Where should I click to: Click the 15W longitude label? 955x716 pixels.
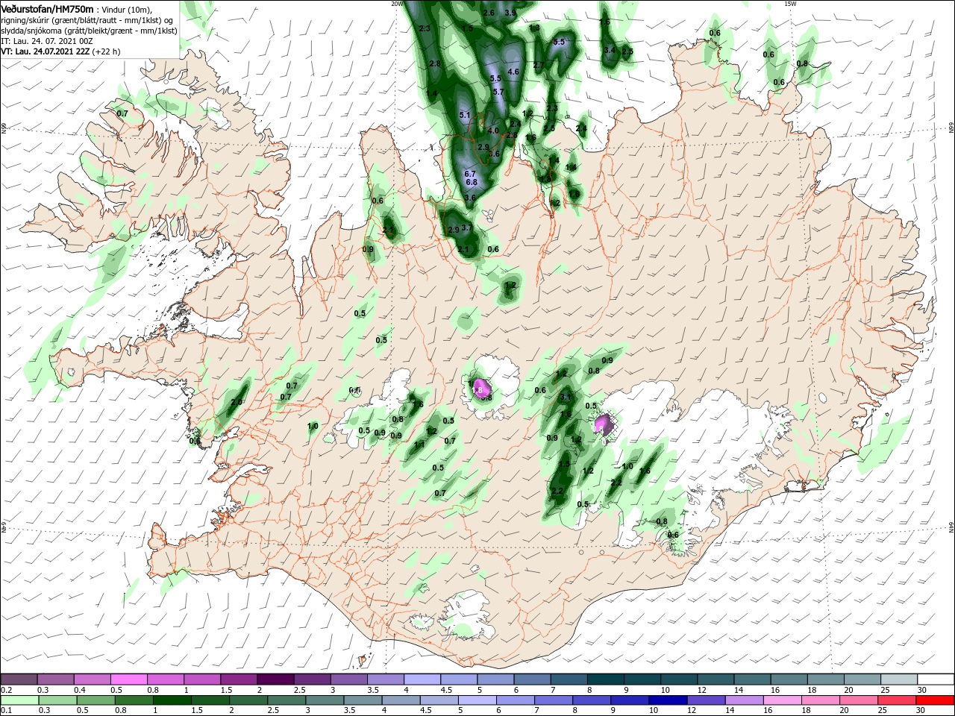(x=790, y=4)
